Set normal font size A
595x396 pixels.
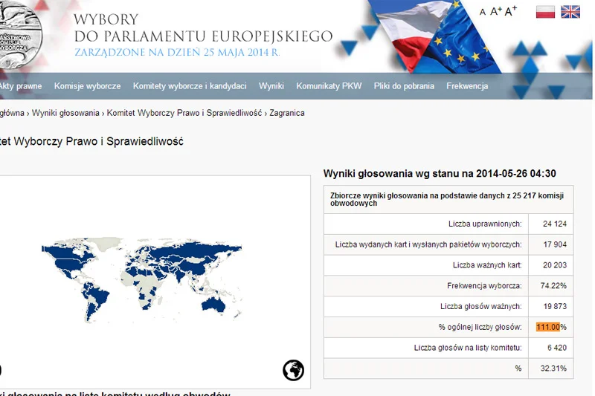[x=482, y=12]
